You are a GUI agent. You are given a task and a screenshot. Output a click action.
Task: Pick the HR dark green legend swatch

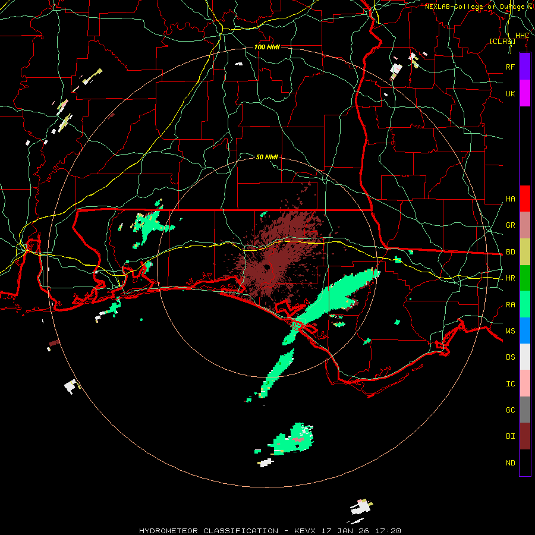[x=525, y=278]
